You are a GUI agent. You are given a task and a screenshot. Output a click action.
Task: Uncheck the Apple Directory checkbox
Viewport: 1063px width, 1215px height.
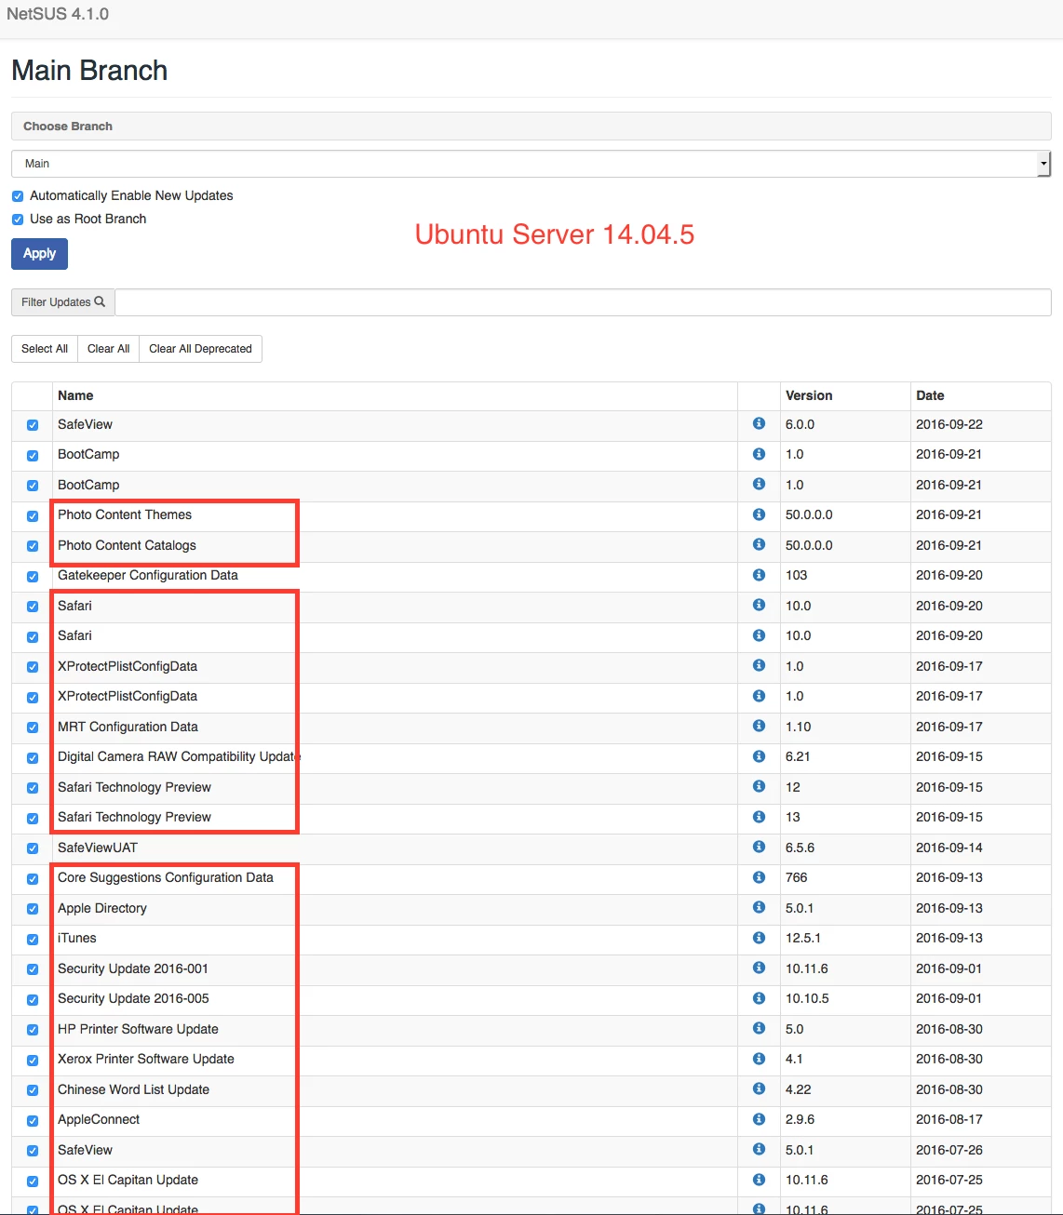pyautogui.click(x=33, y=909)
